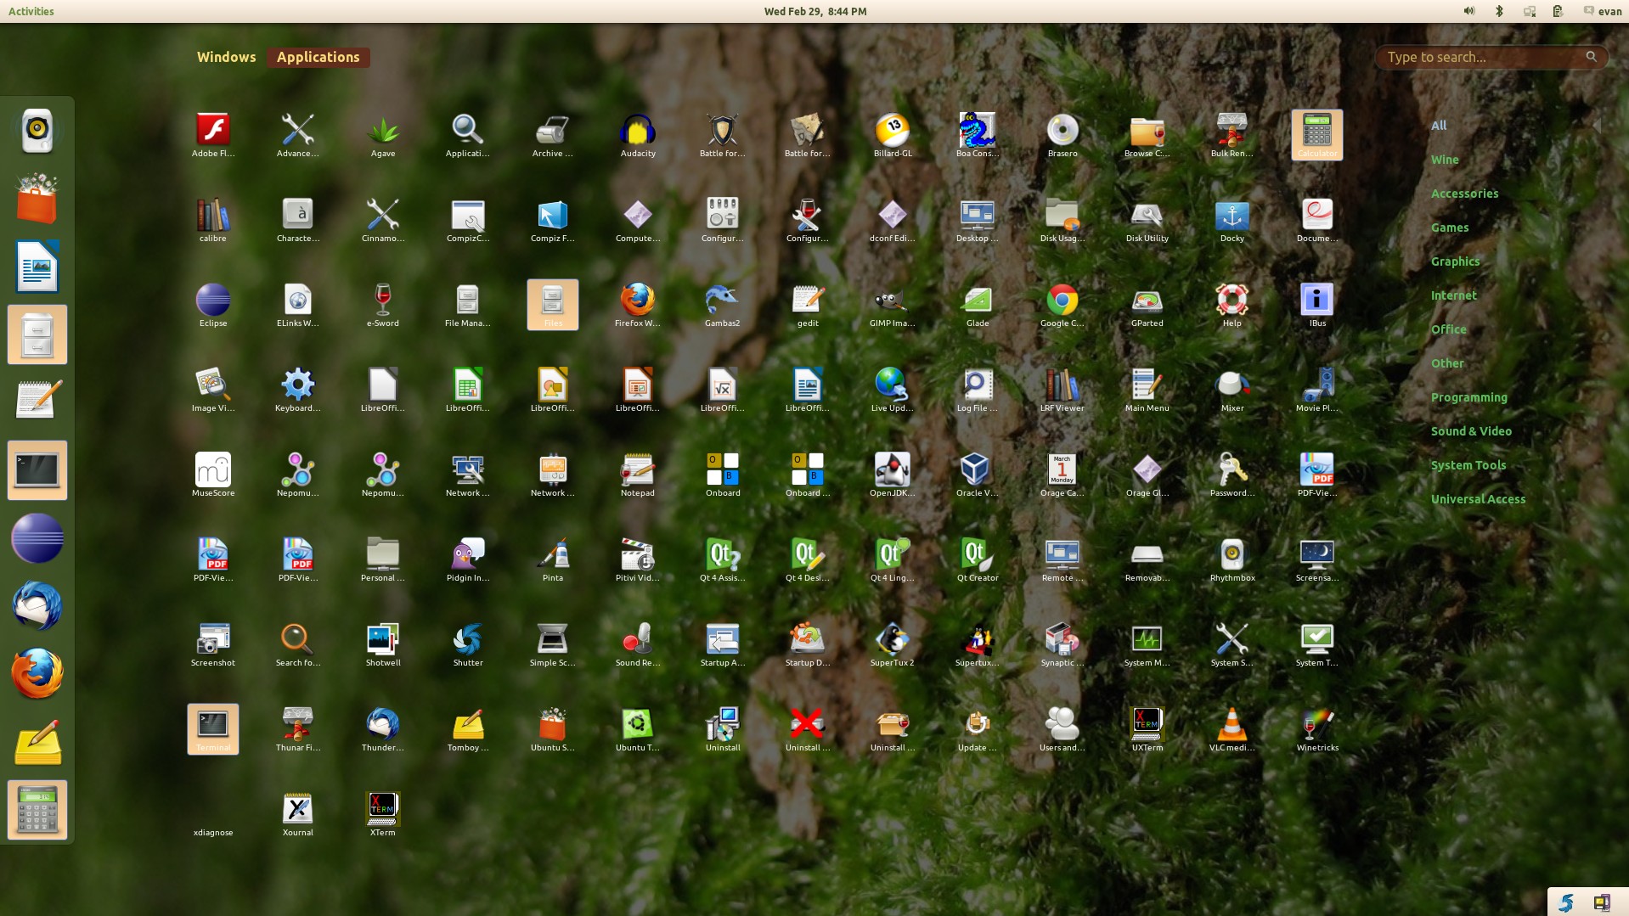Image resolution: width=1629 pixels, height=916 pixels.
Task: Open Thunderbird in the left dock
Action: point(37,606)
